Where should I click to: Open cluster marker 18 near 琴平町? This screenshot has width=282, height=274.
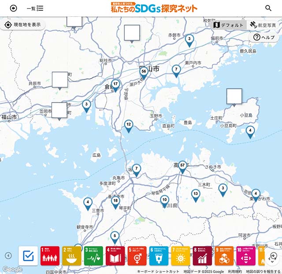[x=115, y=203]
